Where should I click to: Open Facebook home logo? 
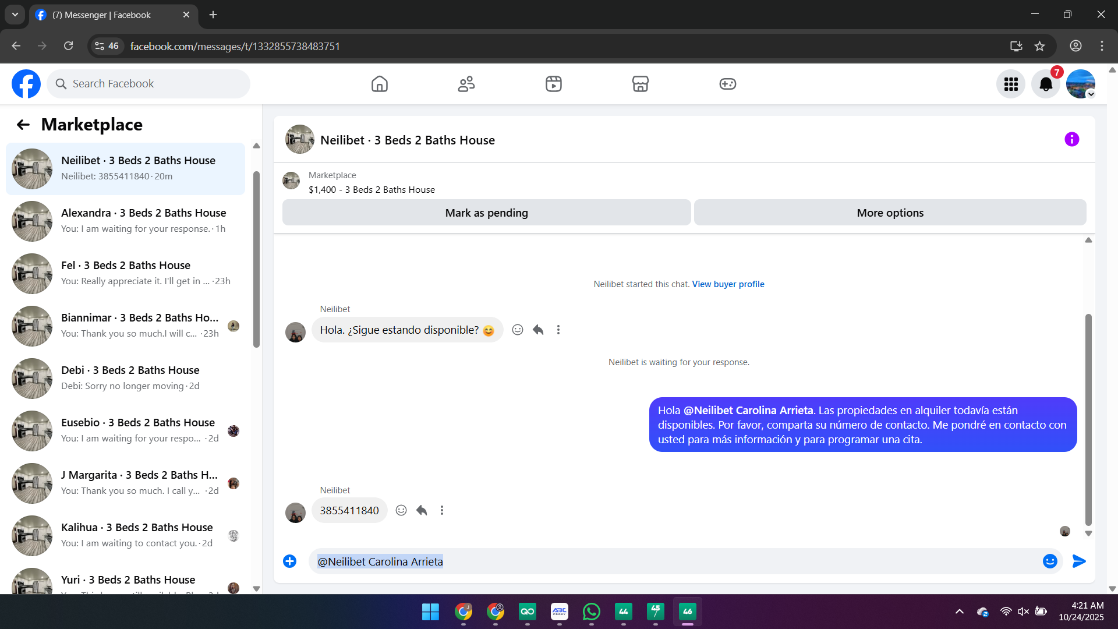click(26, 84)
